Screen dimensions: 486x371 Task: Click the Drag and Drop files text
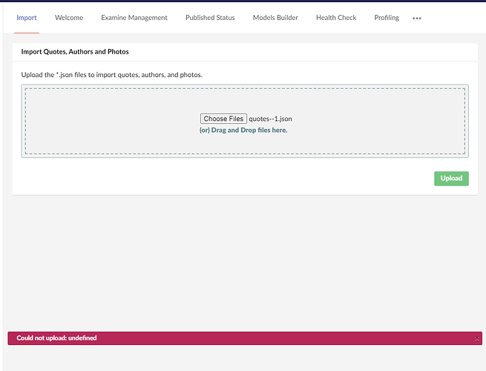pyautogui.click(x=243, y=130)
